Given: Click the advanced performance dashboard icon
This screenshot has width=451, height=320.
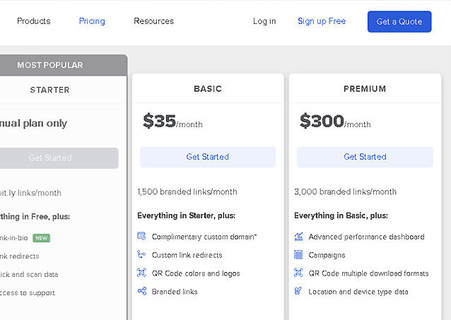Looking at the screenshot, I should [298, 237].
